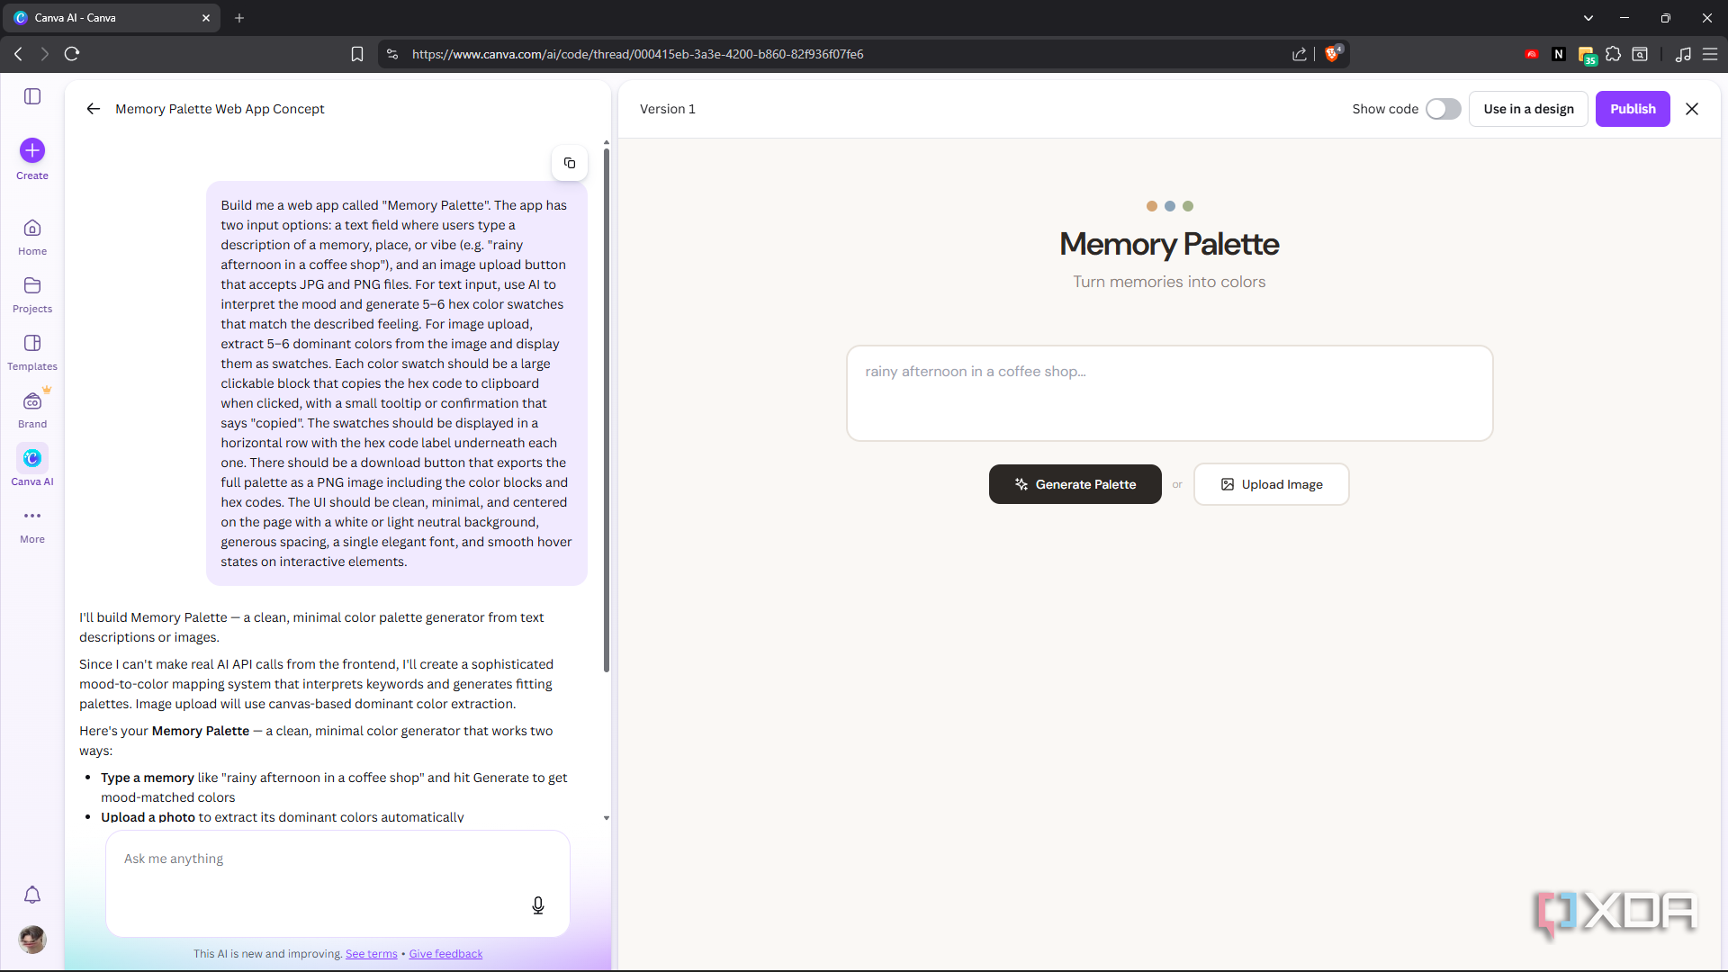Open Brand in the sidebar
The width and height of the screenshot is (1728, 972).
32,410
